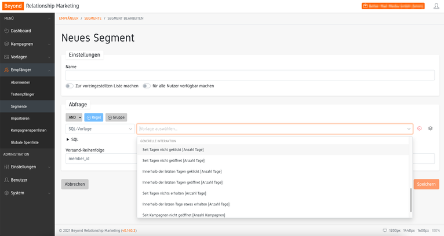Open Segmente in the sidebar
The width and height of the screenshot is (444, 236).
(19, 106)
